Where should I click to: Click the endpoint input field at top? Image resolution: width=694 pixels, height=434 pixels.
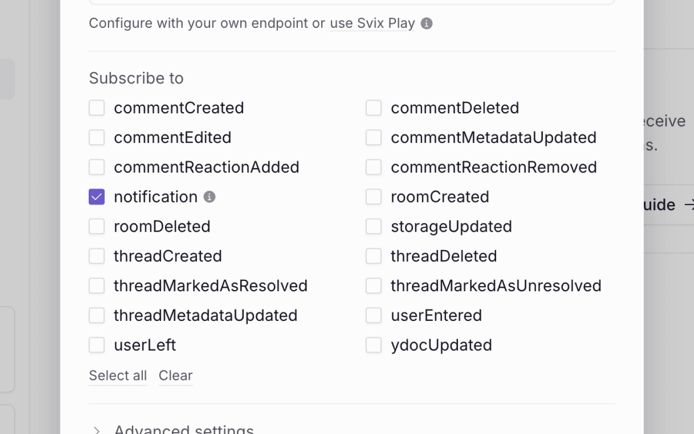pyautogui.click(x=351, y=2)
